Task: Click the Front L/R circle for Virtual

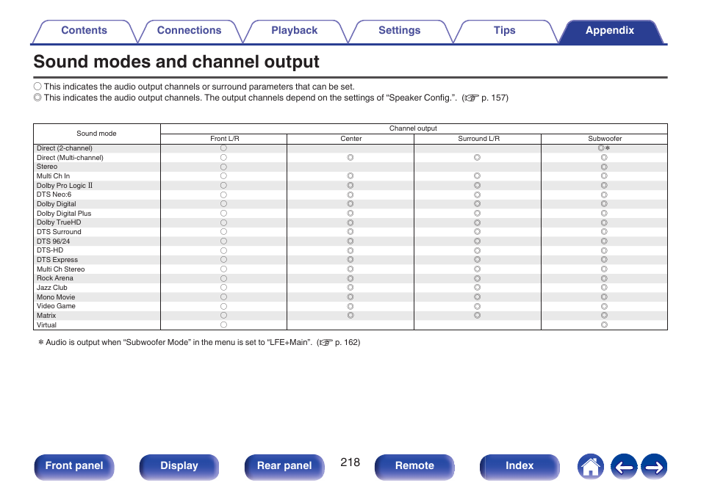Action: tap(223, 325)
